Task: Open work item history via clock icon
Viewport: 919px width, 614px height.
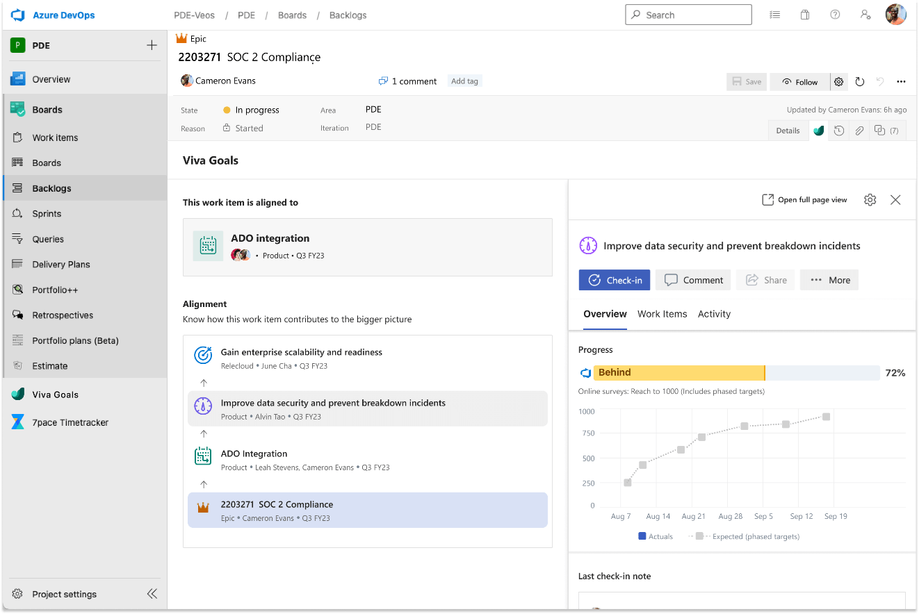Action: coord(838,130)
